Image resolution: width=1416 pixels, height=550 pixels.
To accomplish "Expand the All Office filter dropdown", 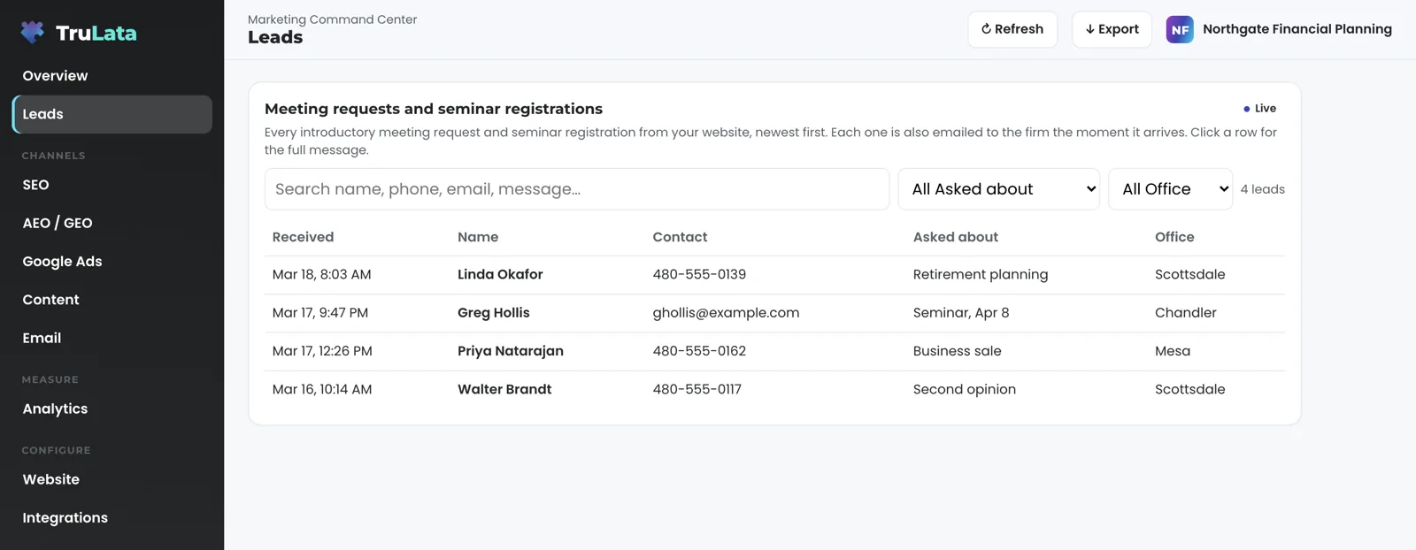I will pyautogui.click(x=1170, y=189).
